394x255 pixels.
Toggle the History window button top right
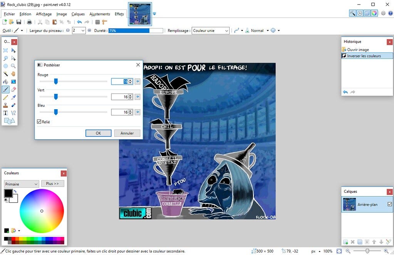pyautogui.click(x=360, y=13)
